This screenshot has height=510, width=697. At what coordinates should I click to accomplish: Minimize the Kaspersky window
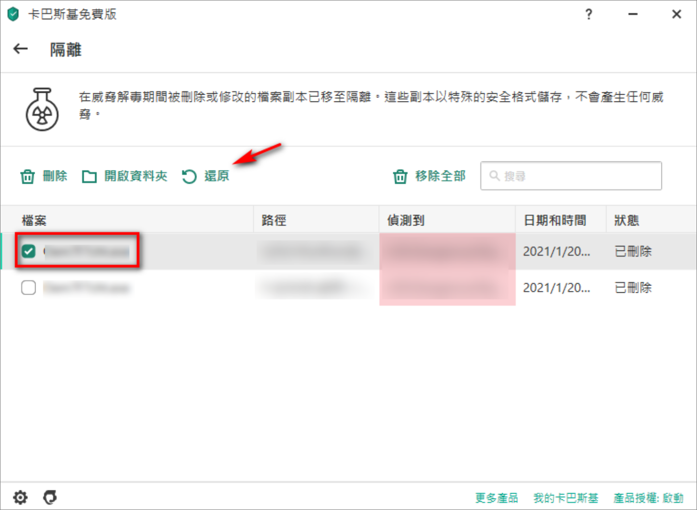coord(633,14)
